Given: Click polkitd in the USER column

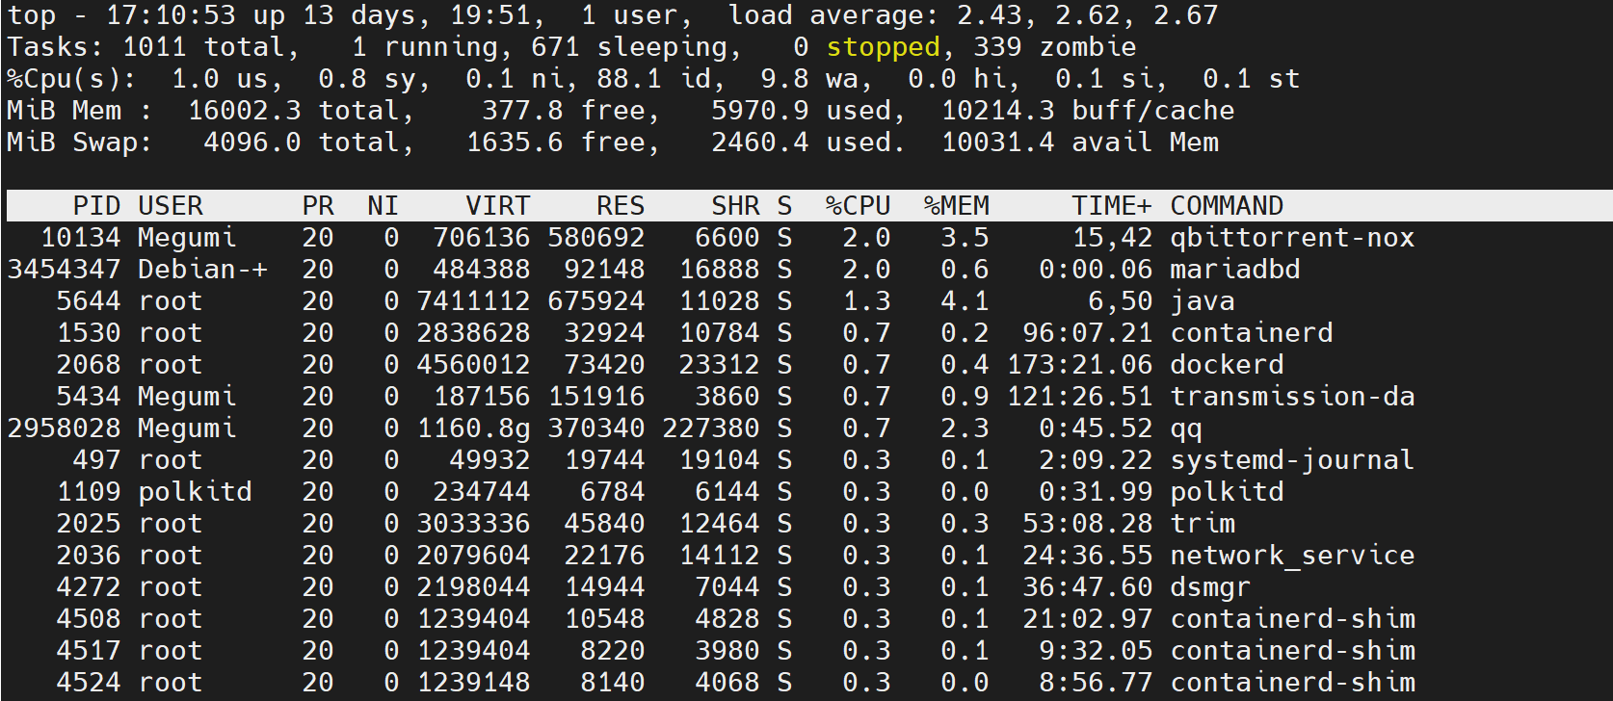Looking at the screenshot, I should 195,492.
